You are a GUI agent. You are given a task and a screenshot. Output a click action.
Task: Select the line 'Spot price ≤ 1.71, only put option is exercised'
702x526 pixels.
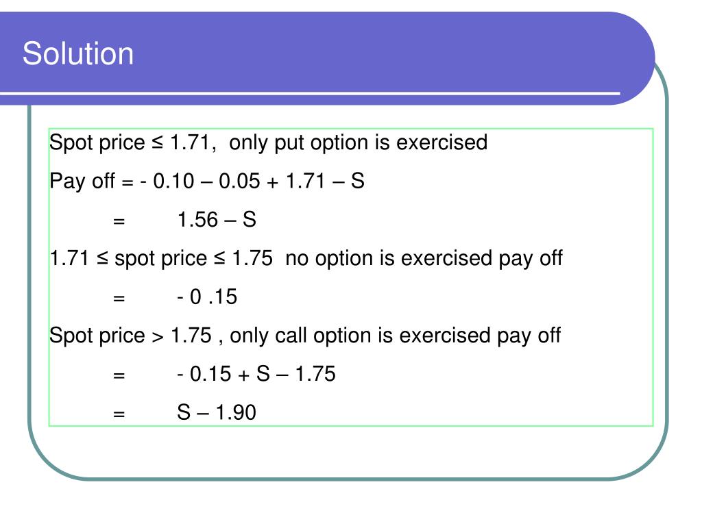[x=268, y=142]
